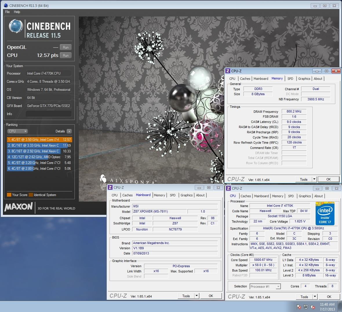Click the muted speaker tray icon
This screenshot has height=312, width=342.
[x=312, y=307]
